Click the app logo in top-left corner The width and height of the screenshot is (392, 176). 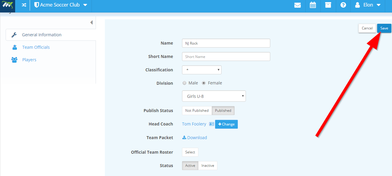point(8,6)
